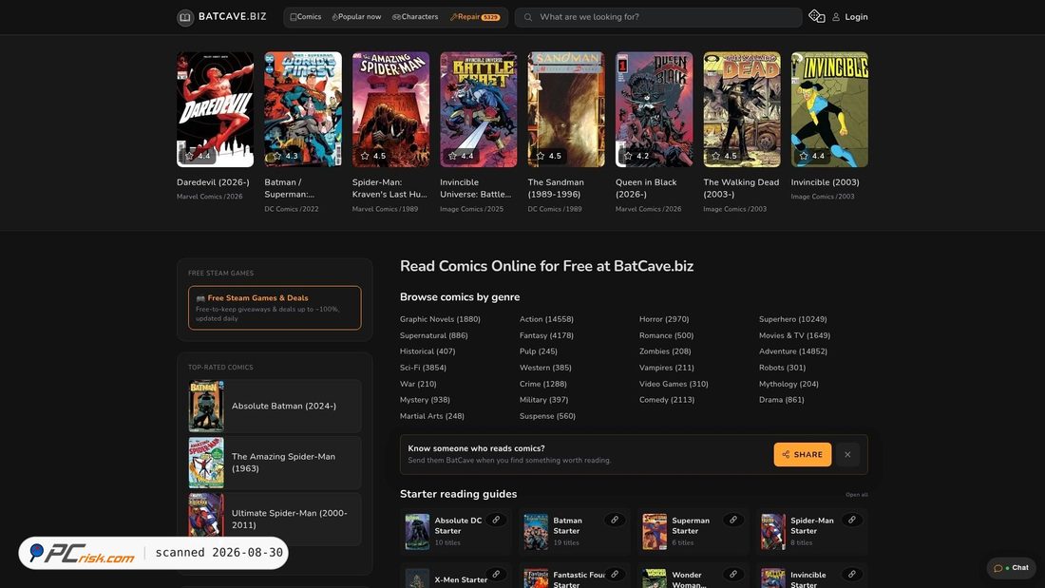The height and width of the screenshot is (588, 1045).
Task: Open the Comics menu
Action: pos(305,17)
